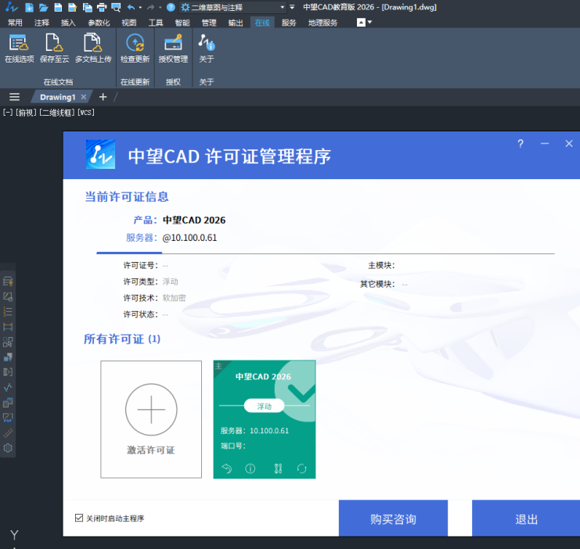The width and height of the screenshot is (580, 549).
Task: Click the help question mark in dialog
Action: click(x=521, y=144)
